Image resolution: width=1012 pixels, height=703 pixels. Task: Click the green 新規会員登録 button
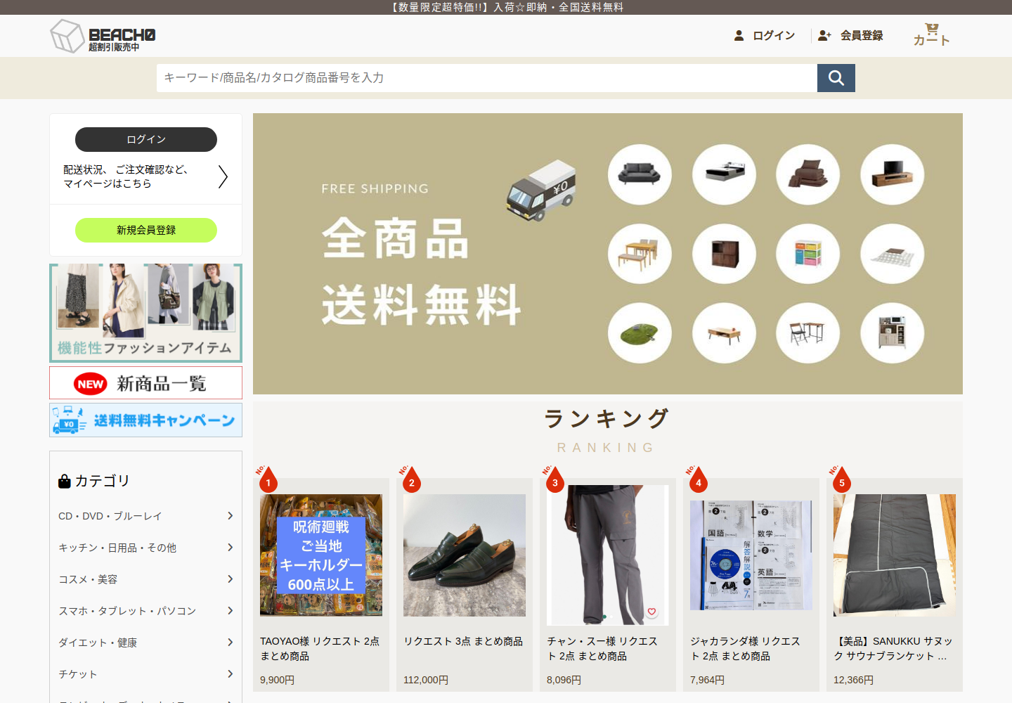pos(146,230)
